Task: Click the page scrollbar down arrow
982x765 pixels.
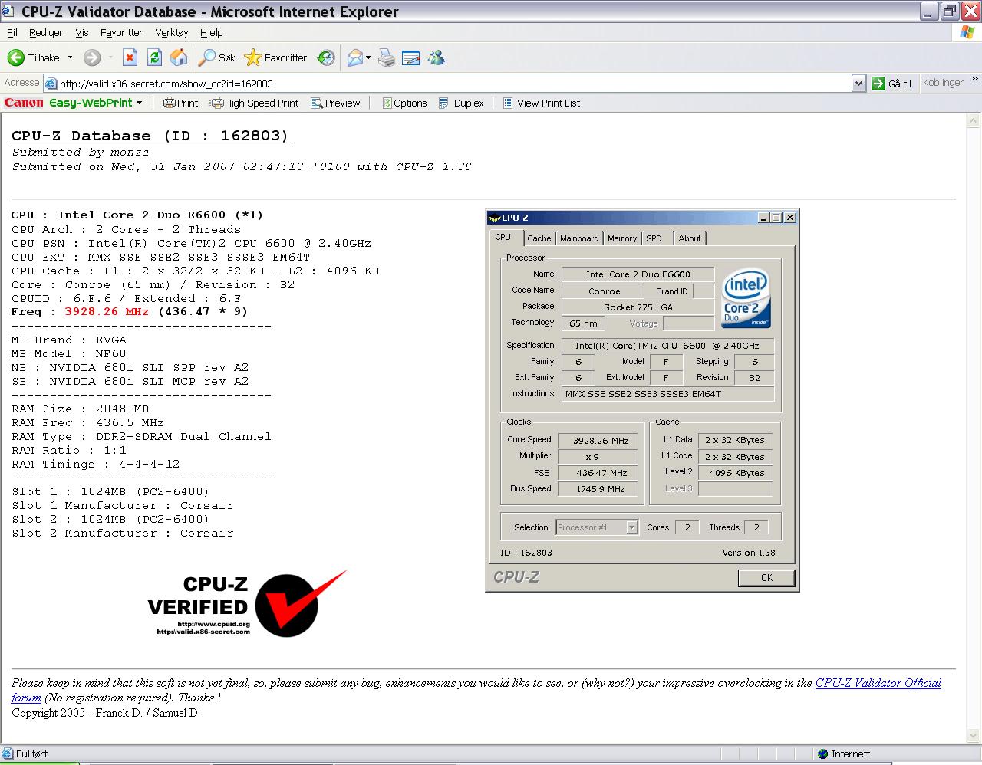Action: [974, 735]
